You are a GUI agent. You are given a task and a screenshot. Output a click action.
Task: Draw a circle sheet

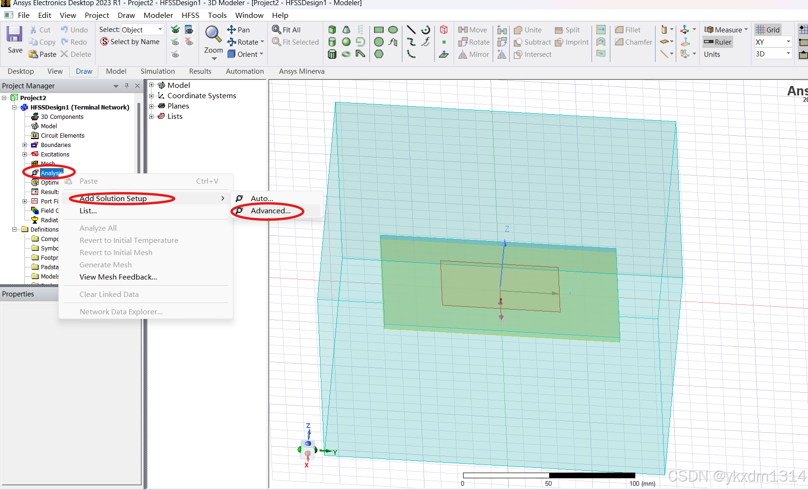click(x=379, y=42)
